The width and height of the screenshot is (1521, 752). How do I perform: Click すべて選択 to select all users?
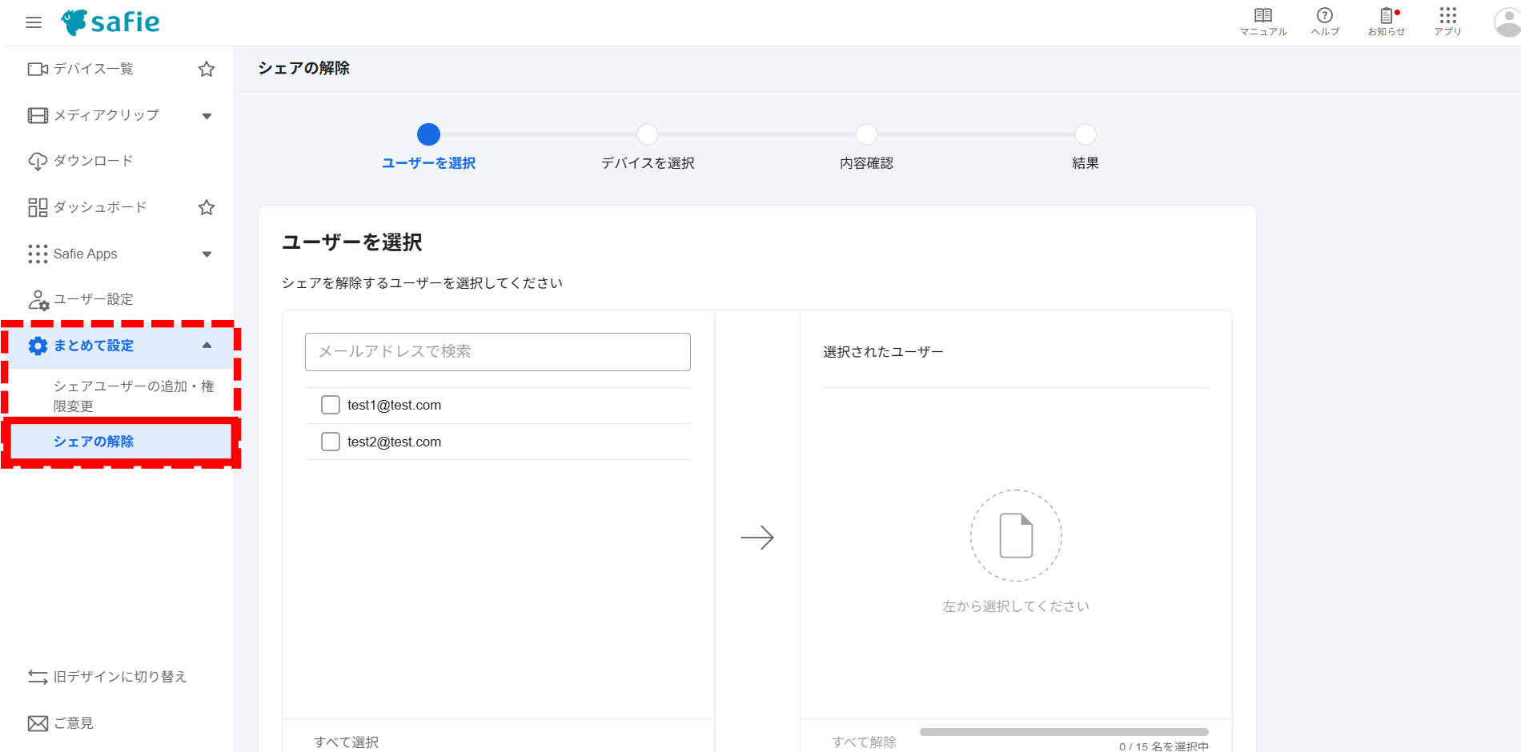347,742
